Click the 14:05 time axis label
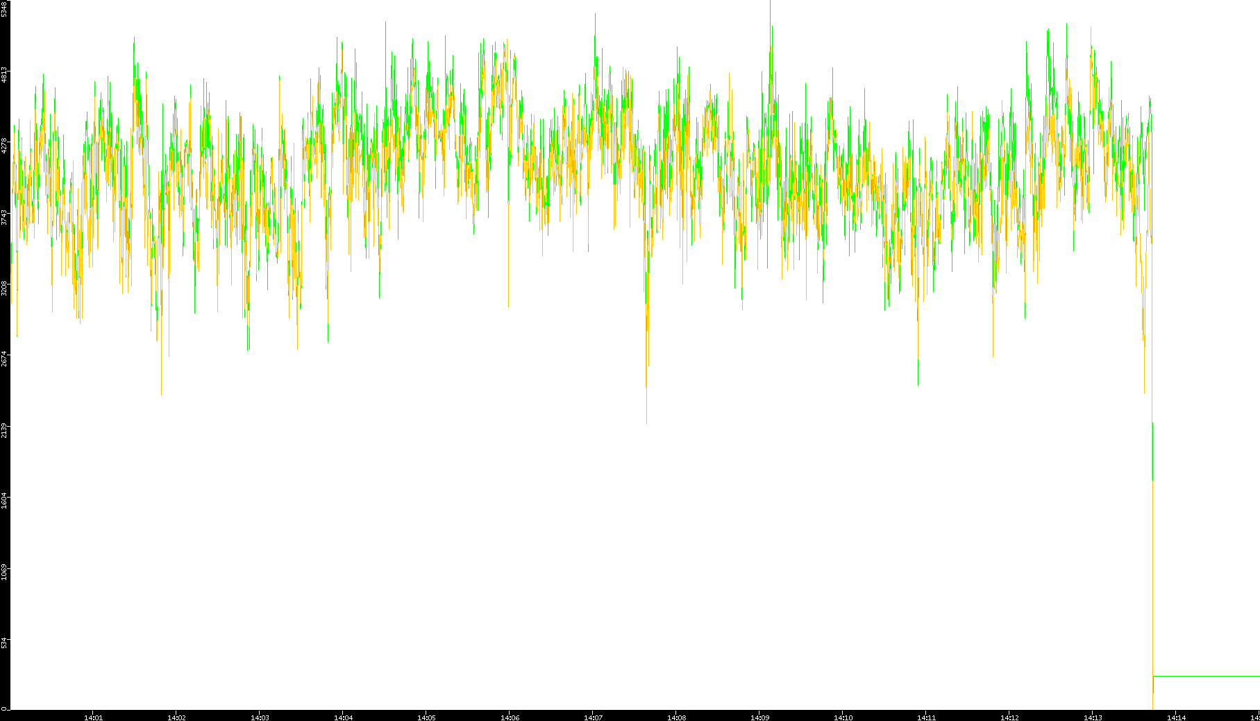The image size is (1260, 721). tap(426, 718)
